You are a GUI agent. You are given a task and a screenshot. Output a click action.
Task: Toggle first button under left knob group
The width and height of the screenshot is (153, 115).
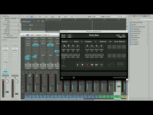click(x=63, y=55)
